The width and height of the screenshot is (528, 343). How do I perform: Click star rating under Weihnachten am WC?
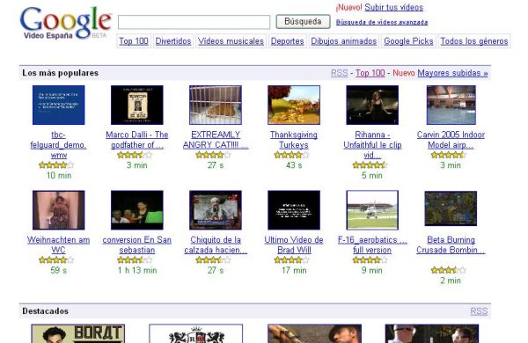[56, 260]
